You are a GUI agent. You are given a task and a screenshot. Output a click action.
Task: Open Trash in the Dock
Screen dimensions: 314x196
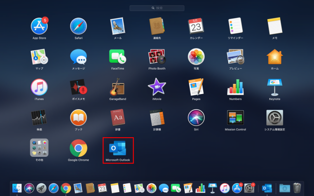click(297, 188)
